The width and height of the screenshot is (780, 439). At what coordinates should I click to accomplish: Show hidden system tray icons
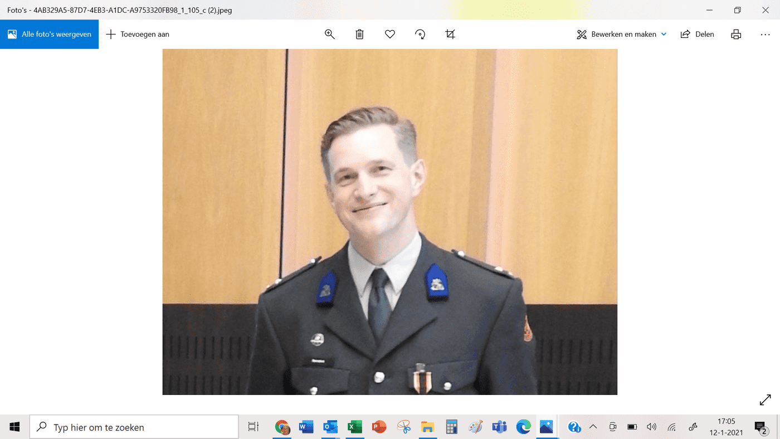[593, 427]
